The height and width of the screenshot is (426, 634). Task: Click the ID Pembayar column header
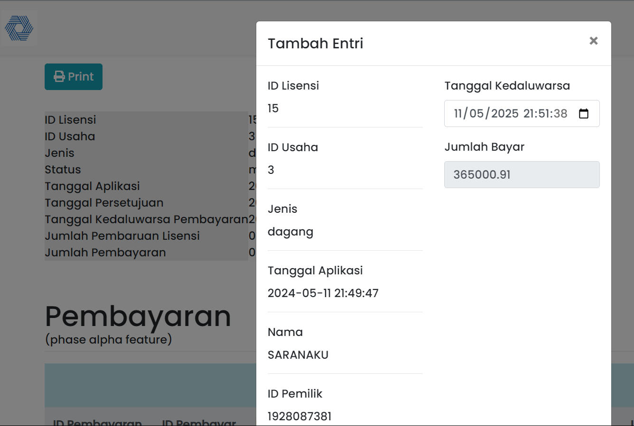pos(199,422)
